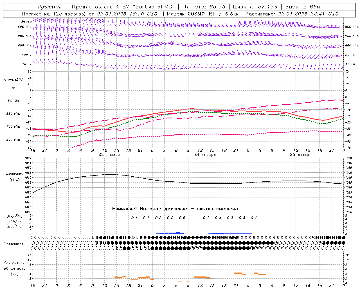Click the "25 января" date label
Image resolution: width=360 pixels, height=288 pixels.
[x=301, y=155]
